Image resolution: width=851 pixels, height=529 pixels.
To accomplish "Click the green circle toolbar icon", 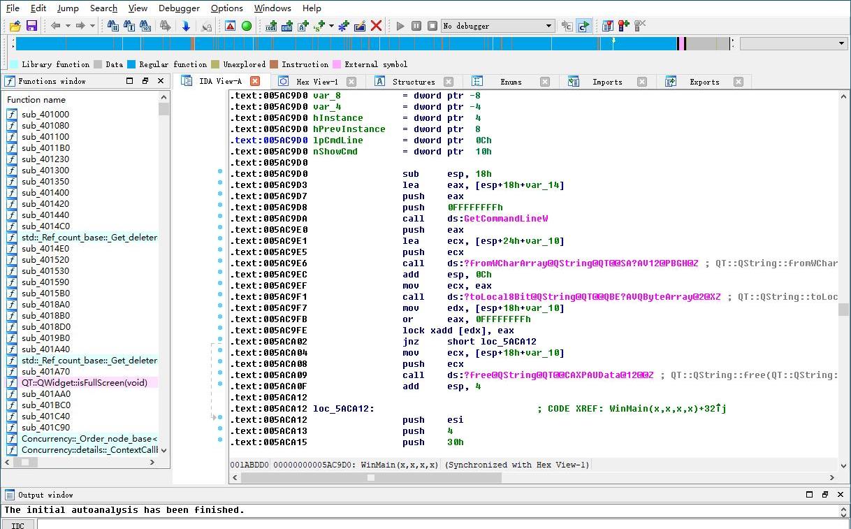I will click(x=247, y=26).
